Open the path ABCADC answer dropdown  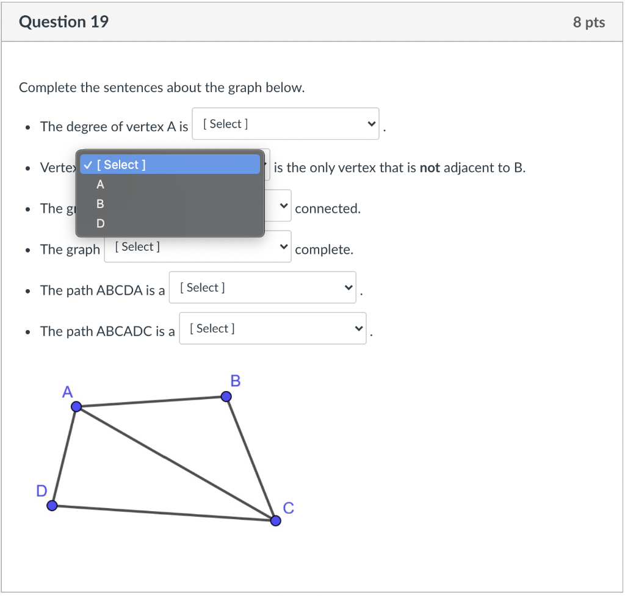tap(273, 329)
